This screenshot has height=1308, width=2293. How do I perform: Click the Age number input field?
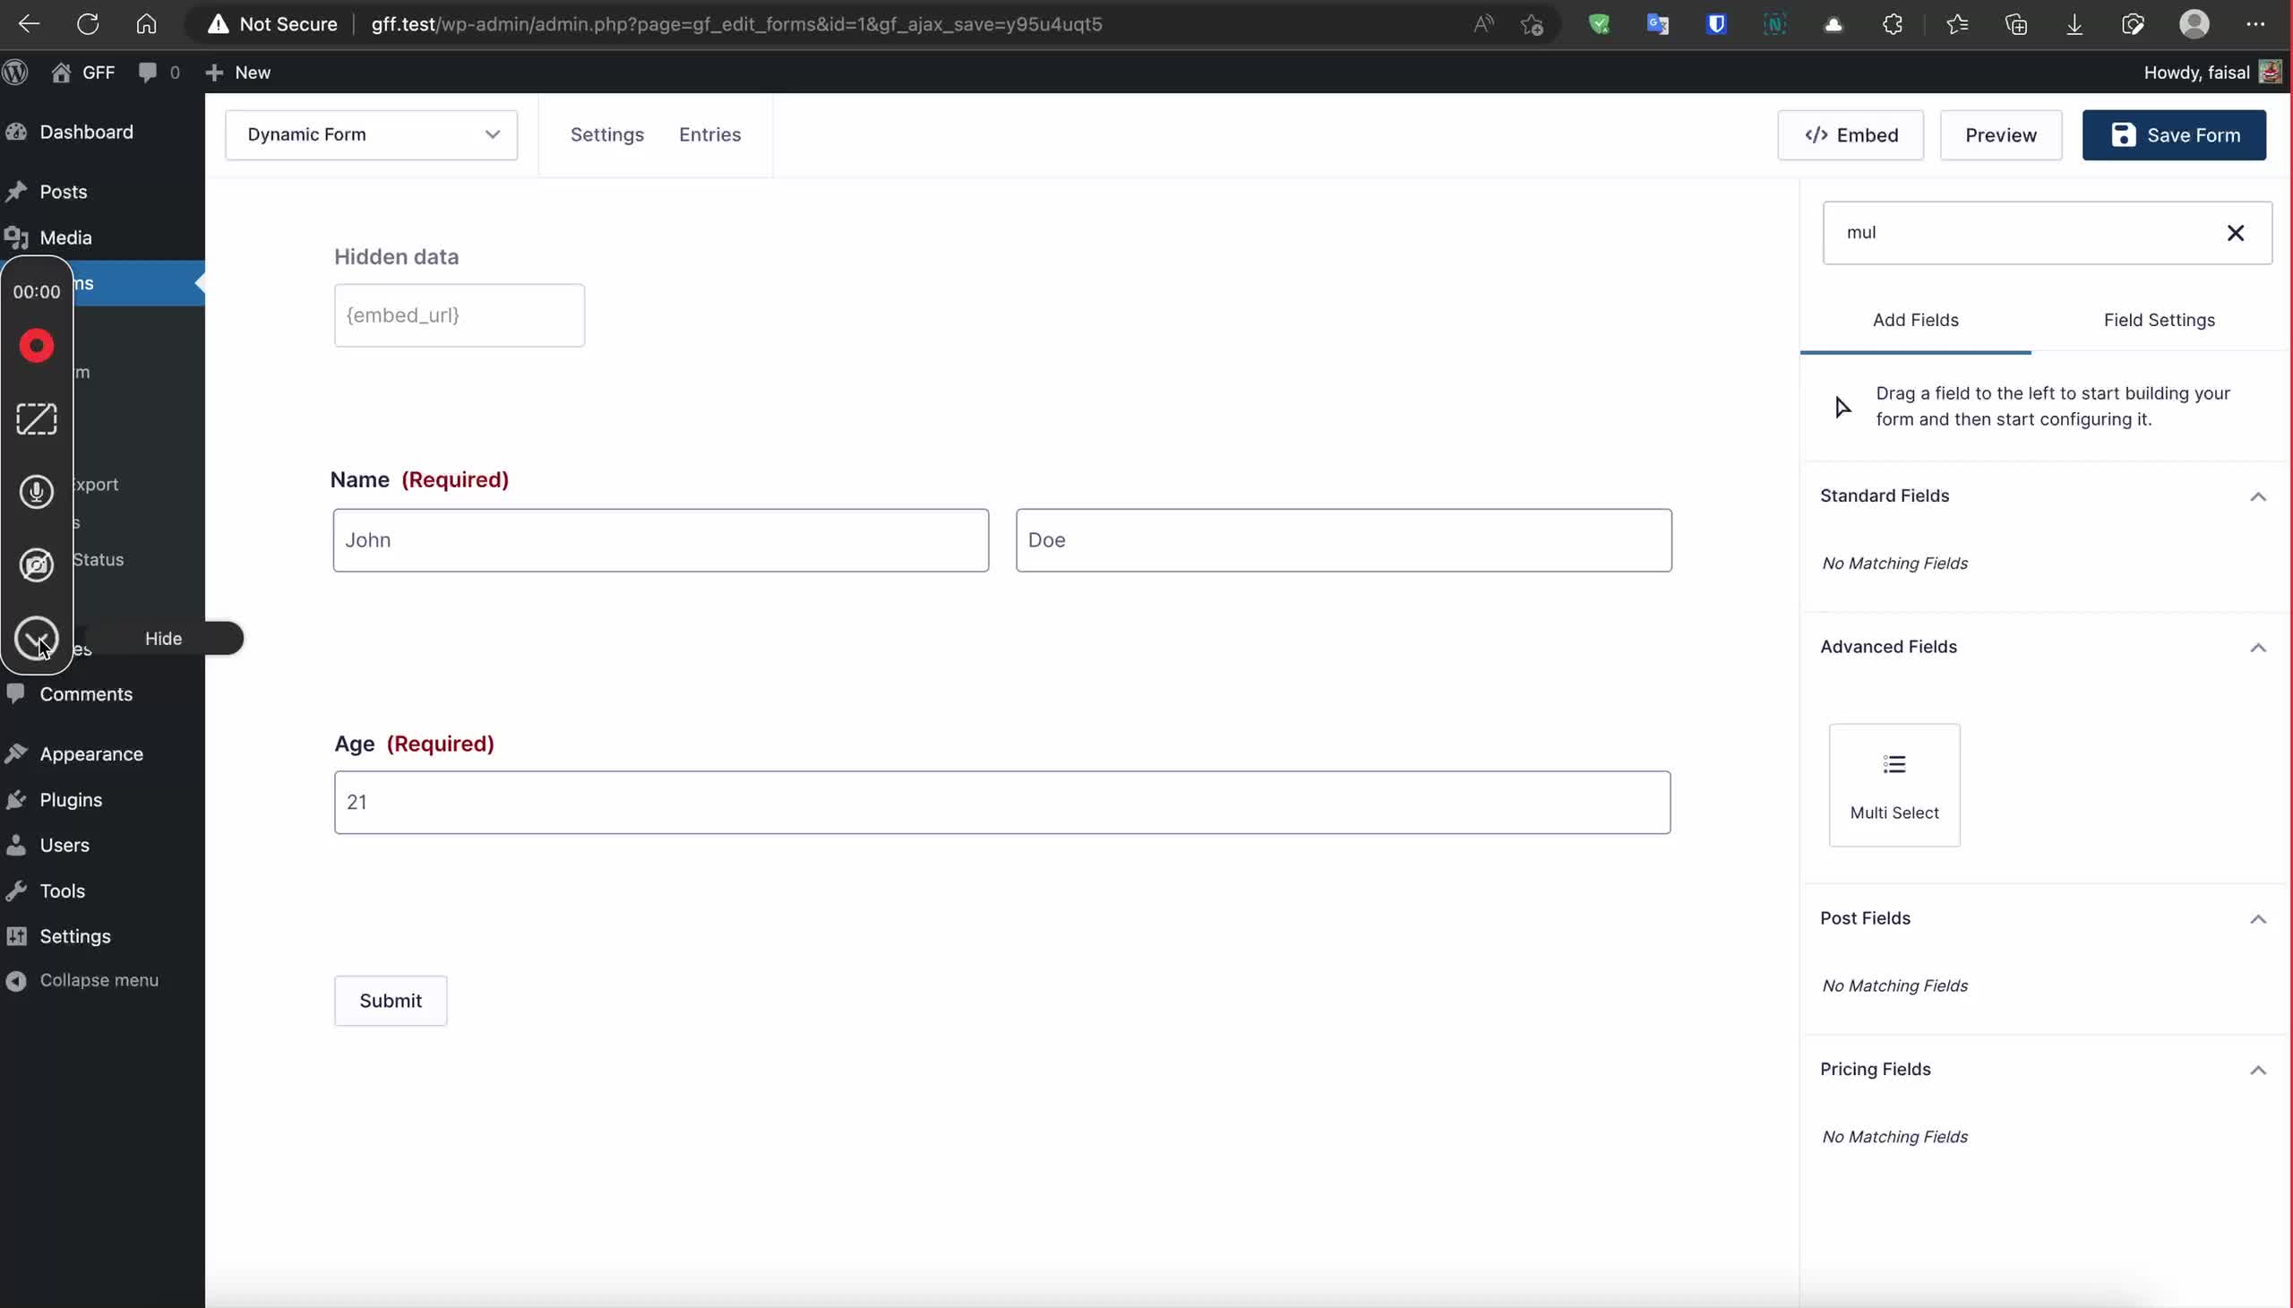pyautogui.click(x=1001, y=802)
